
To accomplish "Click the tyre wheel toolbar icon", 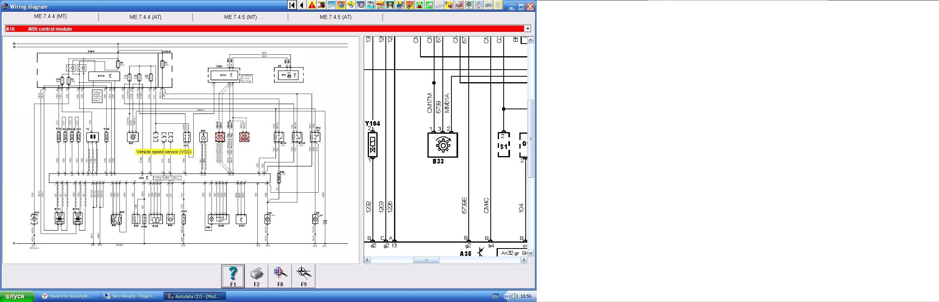I will tap(361, 5).
